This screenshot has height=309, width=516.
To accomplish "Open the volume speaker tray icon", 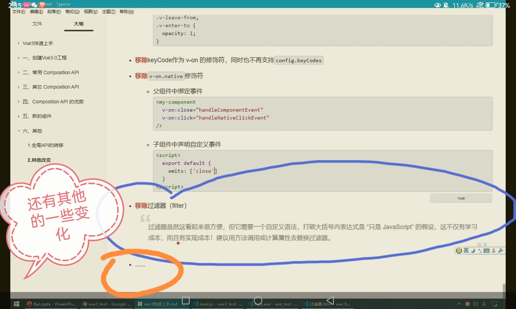I will pyautogui.click(x=475, y=304).
